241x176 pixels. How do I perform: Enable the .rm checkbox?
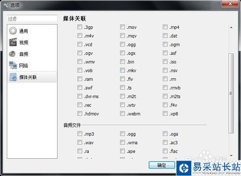[x=165, y=79]
